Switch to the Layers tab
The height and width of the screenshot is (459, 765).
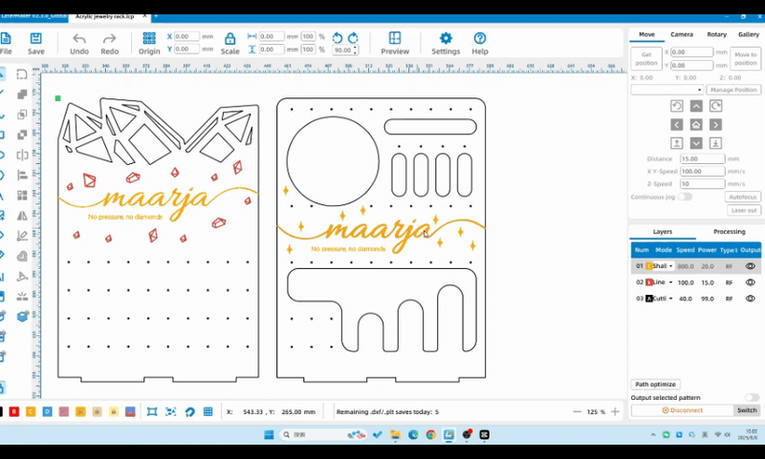coord(663,232)
